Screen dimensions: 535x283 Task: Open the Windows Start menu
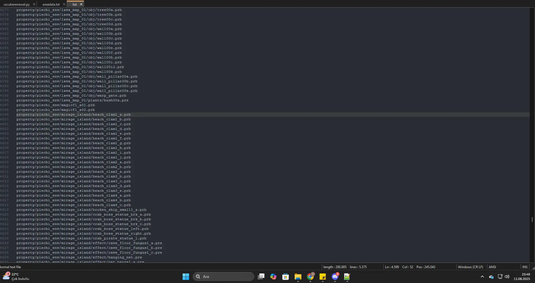pos(186,277)
